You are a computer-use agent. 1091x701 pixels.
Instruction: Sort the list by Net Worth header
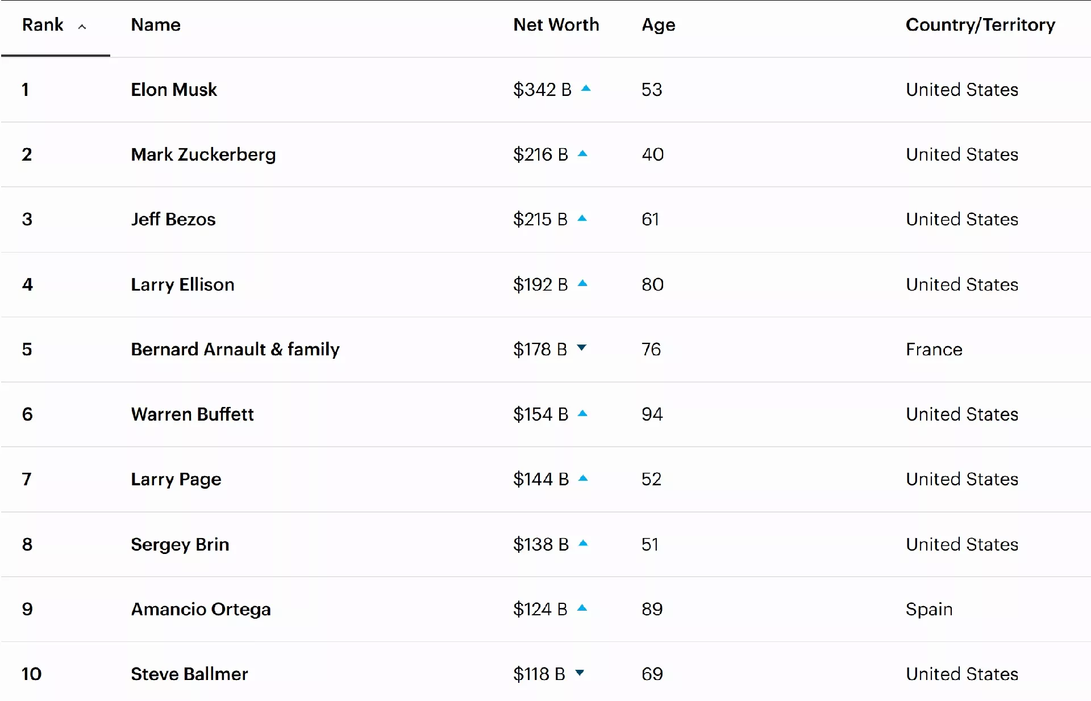(x=556, y=25)
